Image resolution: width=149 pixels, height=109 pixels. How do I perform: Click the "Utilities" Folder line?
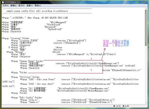25,77
